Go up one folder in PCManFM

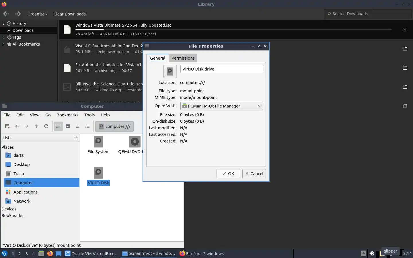36,126
